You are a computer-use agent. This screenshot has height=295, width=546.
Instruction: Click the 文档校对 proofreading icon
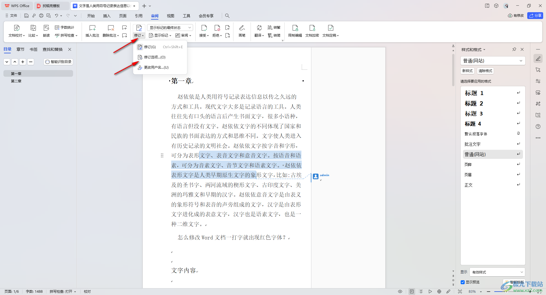click(x=16, y=28)
